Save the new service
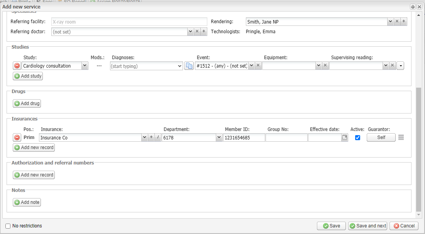Screen dimensions: 425x234 (x=332, y=226)
